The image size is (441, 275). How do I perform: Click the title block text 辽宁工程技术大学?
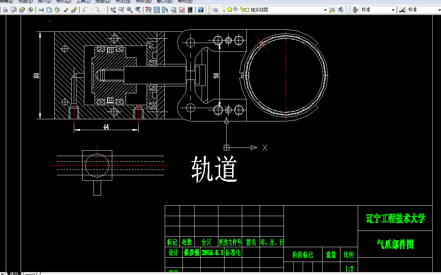(x=395, y=218)
